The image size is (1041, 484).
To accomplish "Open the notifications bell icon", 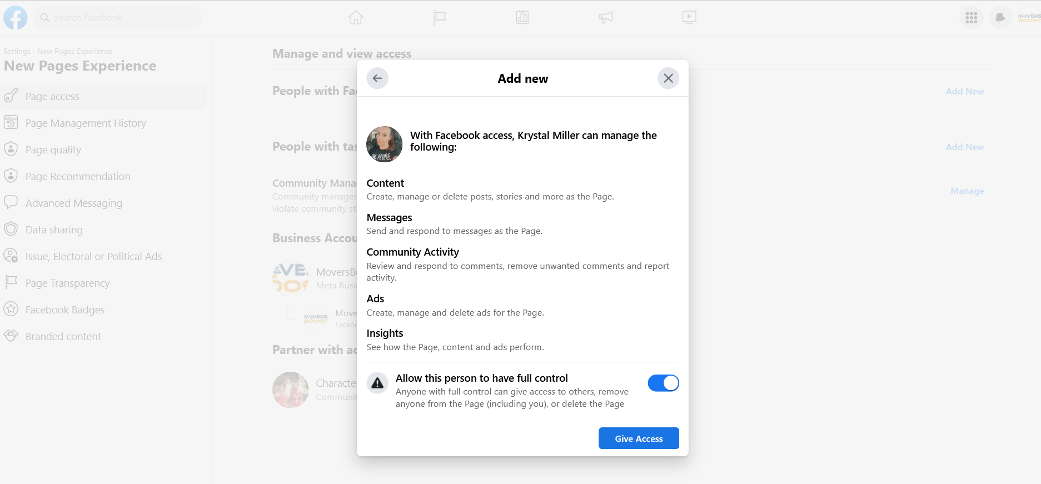I will (x=1000, y=18).
